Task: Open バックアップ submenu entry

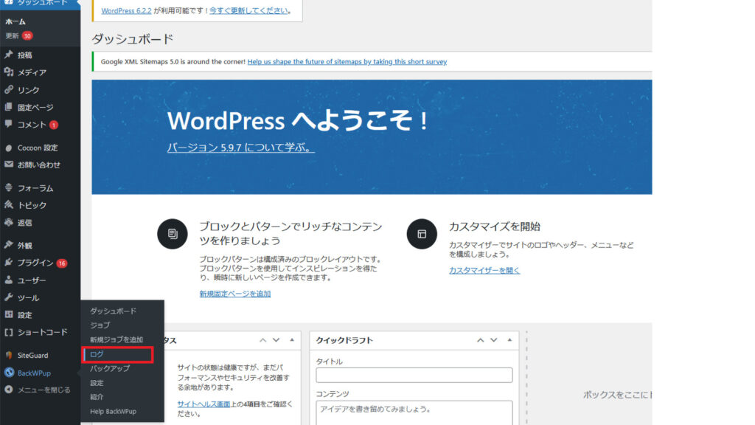Action: (110, 369)
